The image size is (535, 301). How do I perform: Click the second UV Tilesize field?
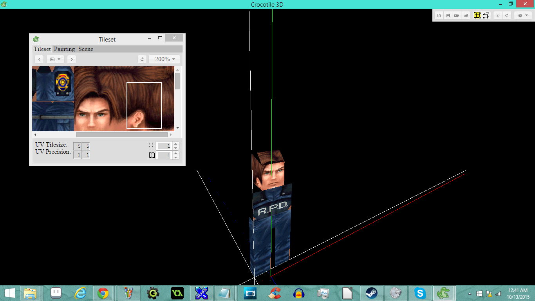pyautogui.click(x=86, y=146)
